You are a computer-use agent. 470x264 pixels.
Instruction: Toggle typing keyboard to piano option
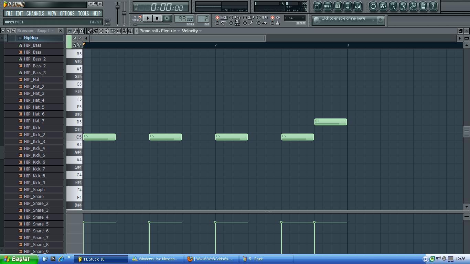click(217, 18)
